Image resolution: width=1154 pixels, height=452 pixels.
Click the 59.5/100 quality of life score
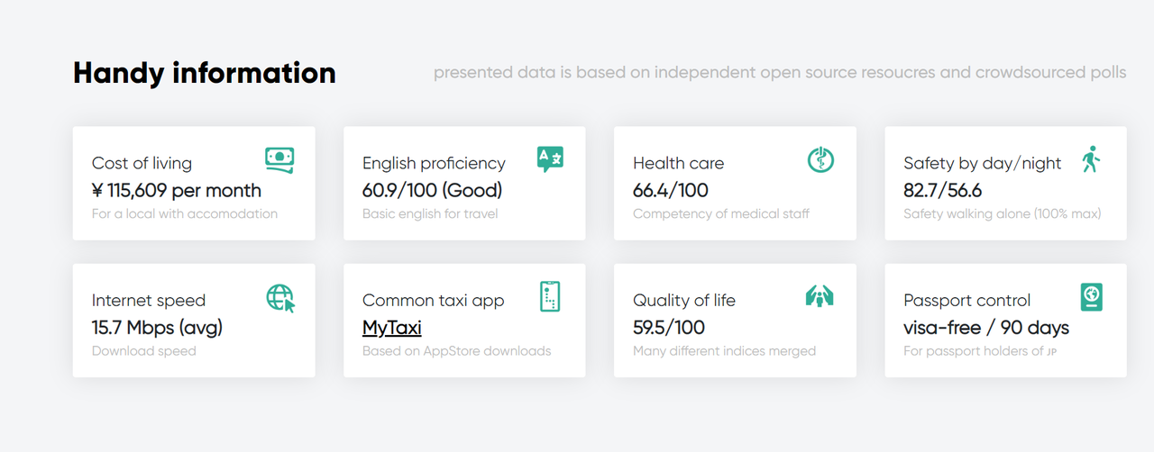[x=669, y=328]
